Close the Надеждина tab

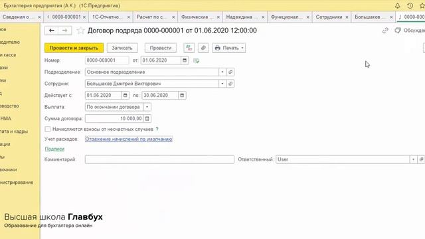tap(263, 17)
